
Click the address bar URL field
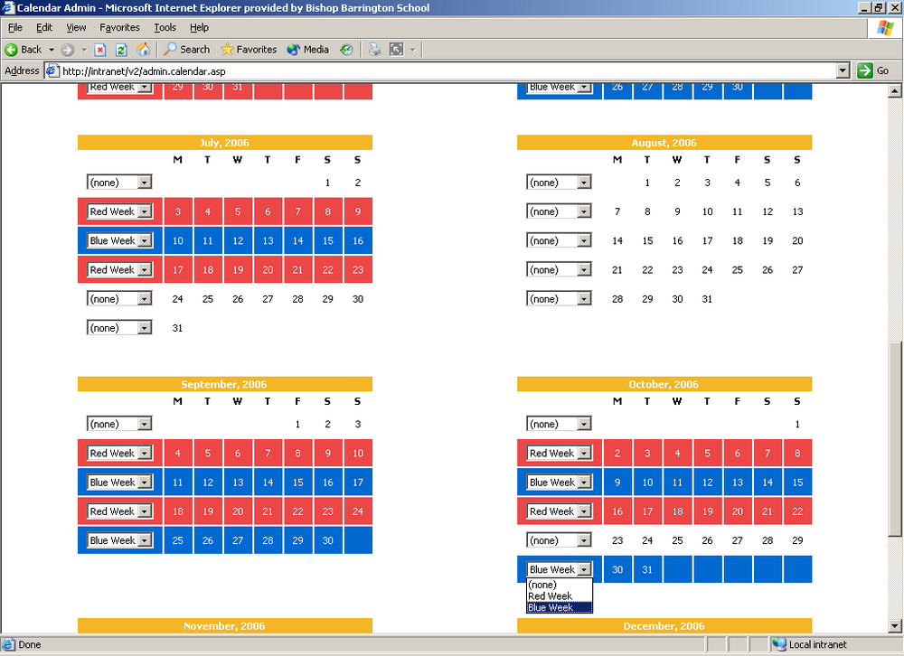tap(441, 70)
